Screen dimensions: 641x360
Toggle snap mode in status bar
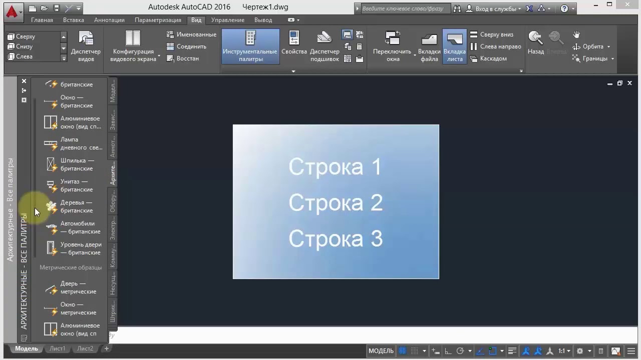(x=414, y=351)
